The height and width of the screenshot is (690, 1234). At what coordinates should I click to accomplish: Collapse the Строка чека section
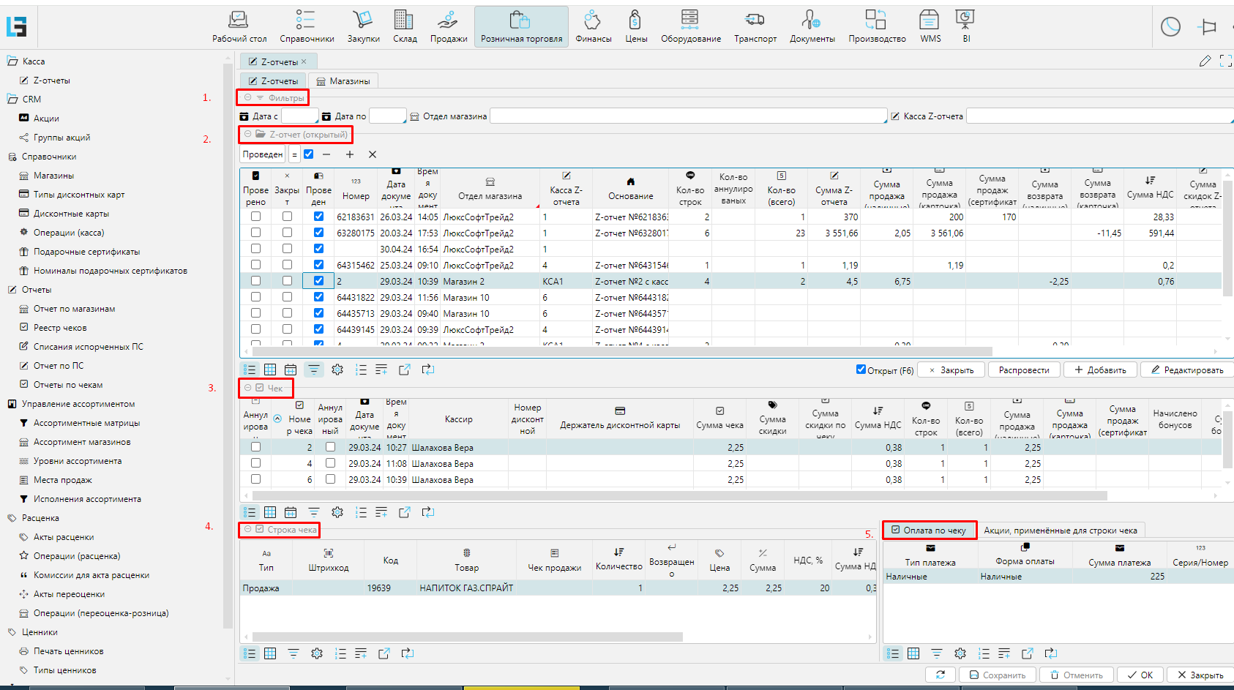[248, 529]
